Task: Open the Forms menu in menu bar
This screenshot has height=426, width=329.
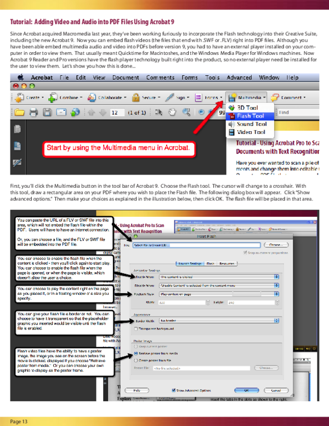Action: (x=190, y=77)
